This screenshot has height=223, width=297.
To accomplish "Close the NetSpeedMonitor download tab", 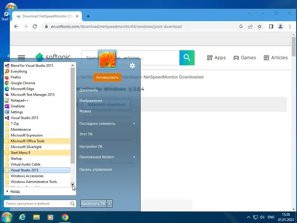I will [77, 16].
